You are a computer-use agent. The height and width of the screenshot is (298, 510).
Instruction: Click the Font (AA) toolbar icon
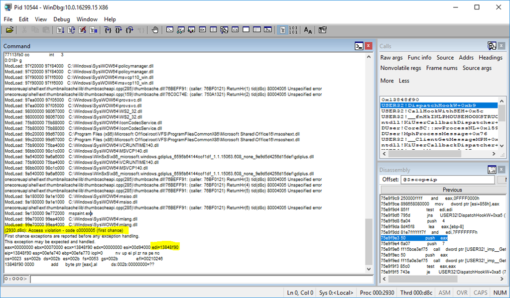(308, 30)
